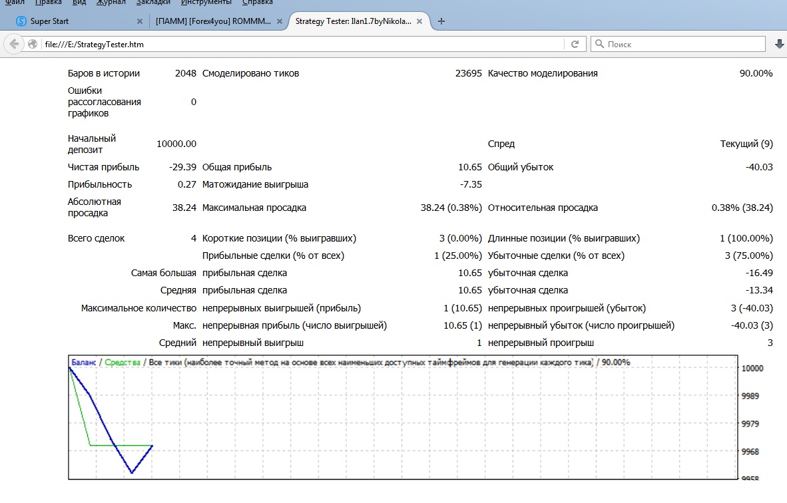Viewport: 787px width, 503px height.
Task: Click 'Прибыльность' label
Action: (x=100, y=184)
